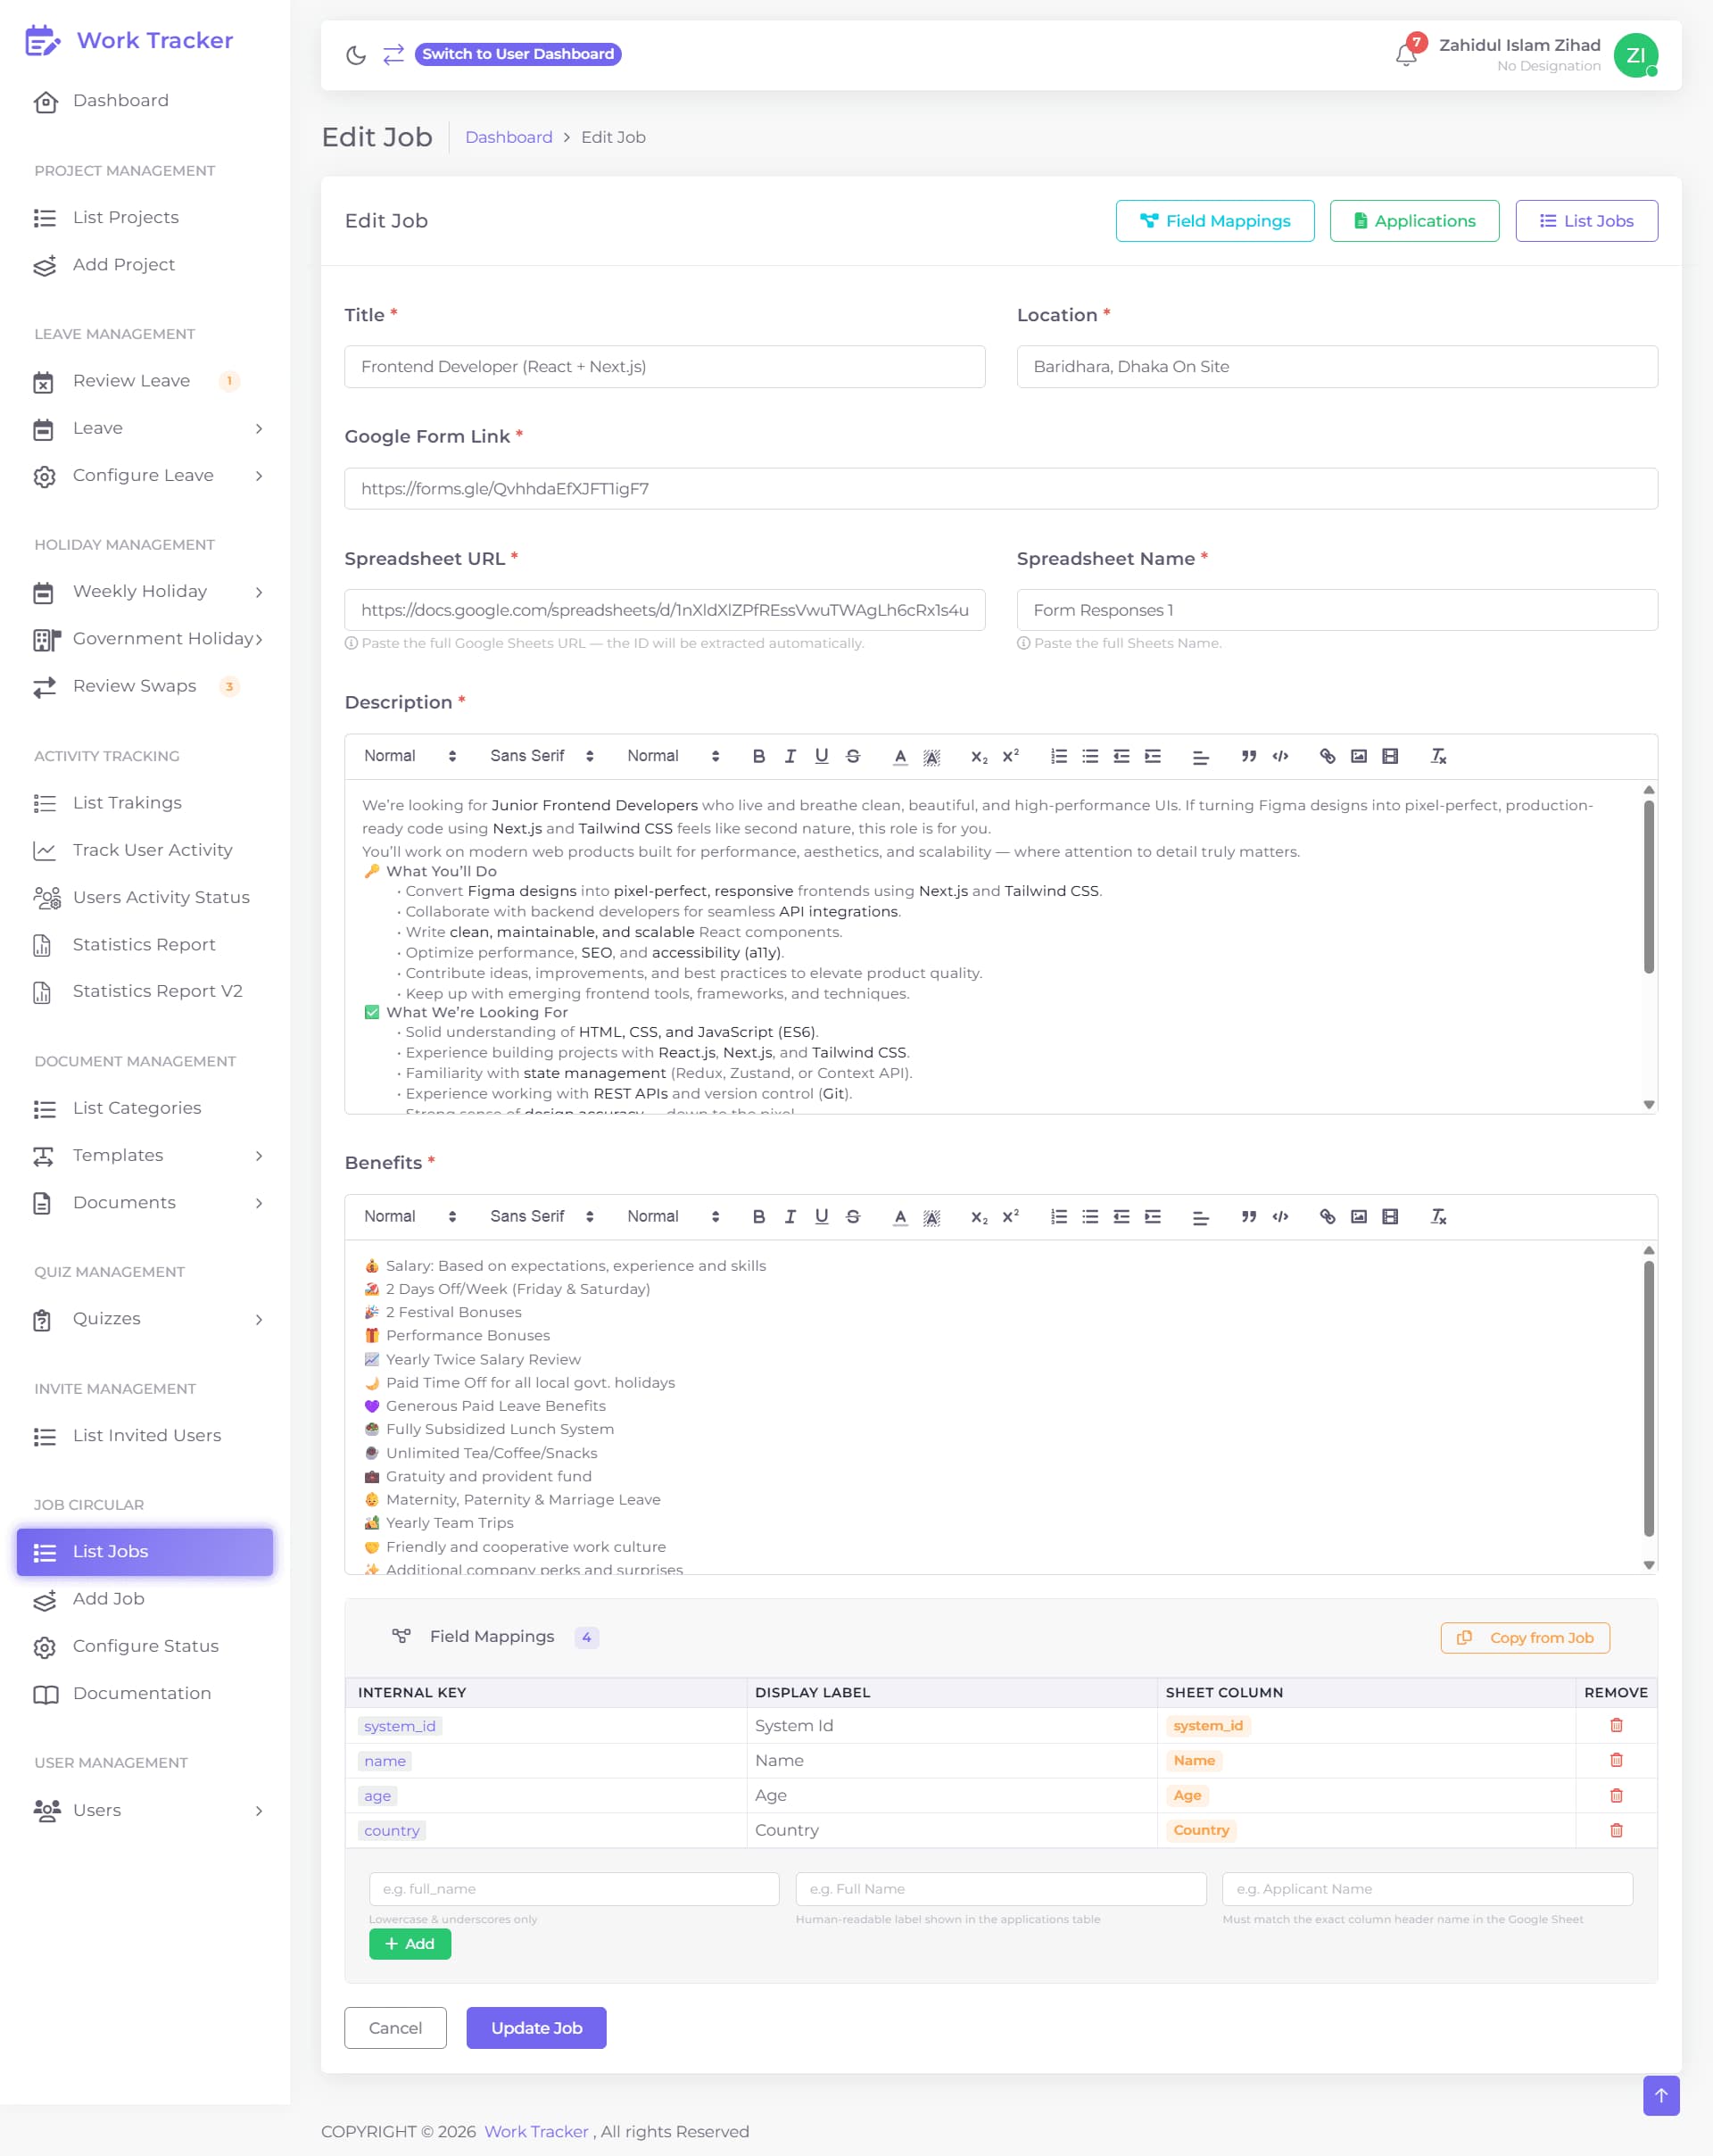Insert link in Description editor
This screenshot has width=1713, height=2156.
1327,756
